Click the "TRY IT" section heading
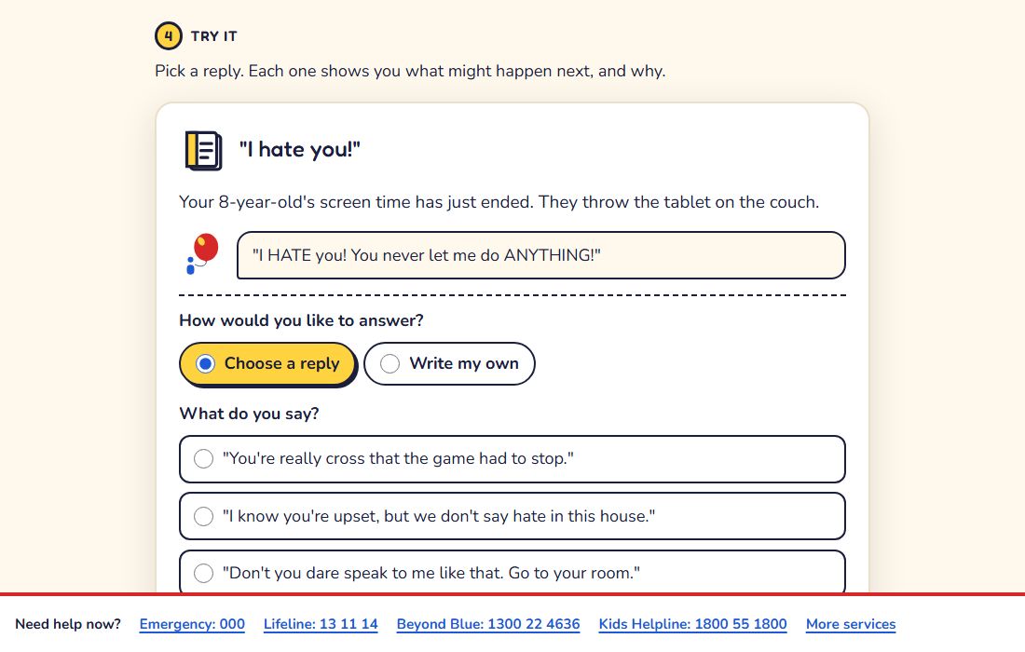 coord(213,36)
